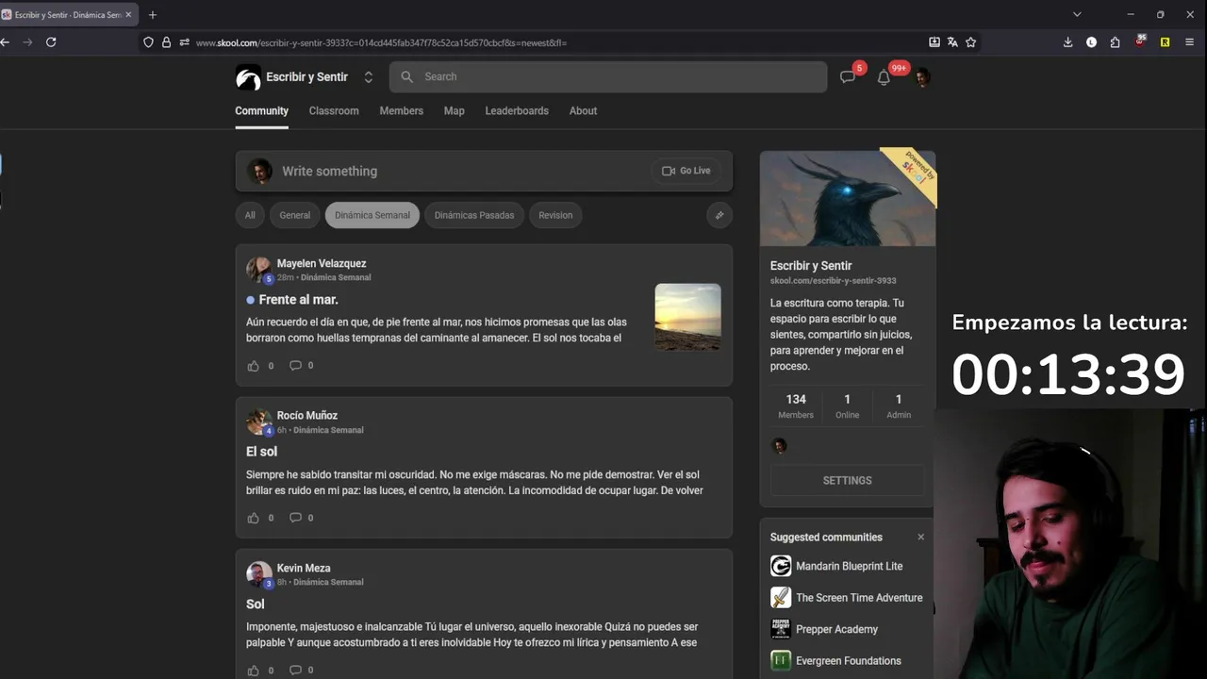Click the 134 Members count
The width and height of the screenshot is (1207, 679).
(796, 406)
